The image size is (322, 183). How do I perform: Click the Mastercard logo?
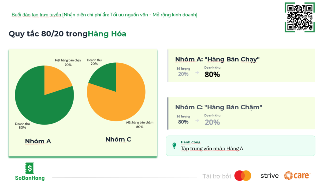(243, 176)
